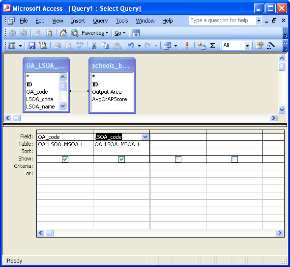Viewport: 290px width, 267px height.
Task: Run the Spelling check icon
Action: coord(80,45)
